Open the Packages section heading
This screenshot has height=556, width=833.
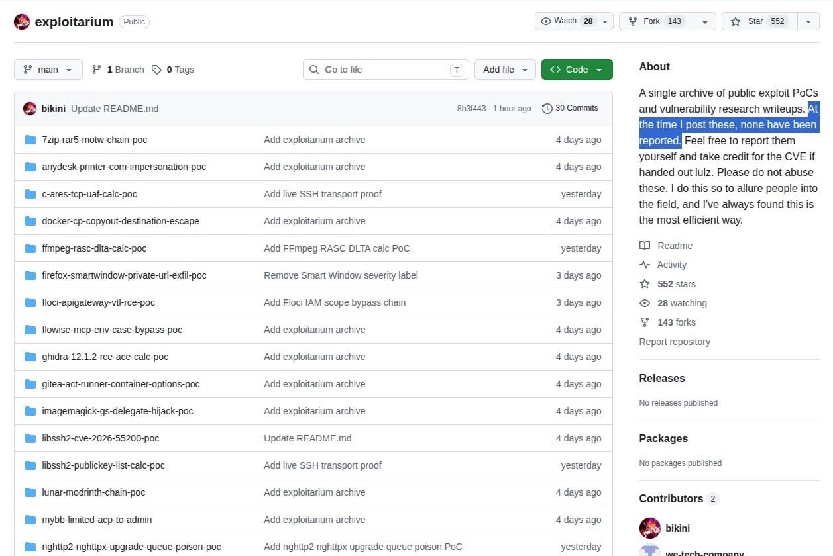[x=663, y=439]
